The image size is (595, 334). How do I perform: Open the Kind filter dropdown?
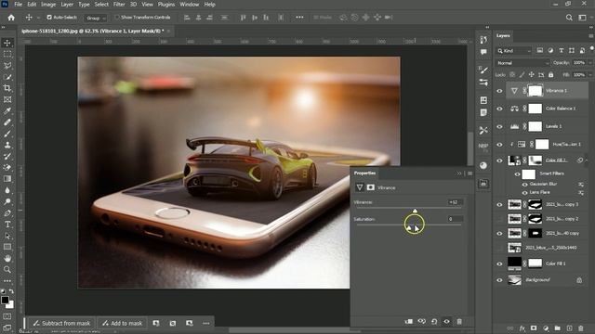pyautogui.click(x=514, y=51)
